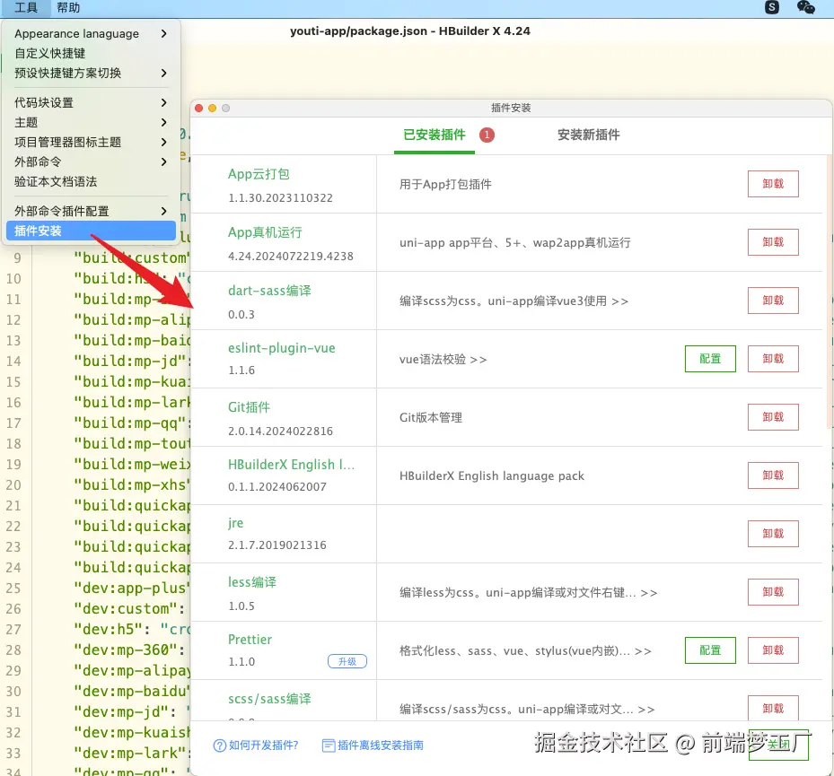The width and height of the screenshot is (834, 776).
Task: Click the "dev:h5" line in editor
Action: click(x=133, y=629)
